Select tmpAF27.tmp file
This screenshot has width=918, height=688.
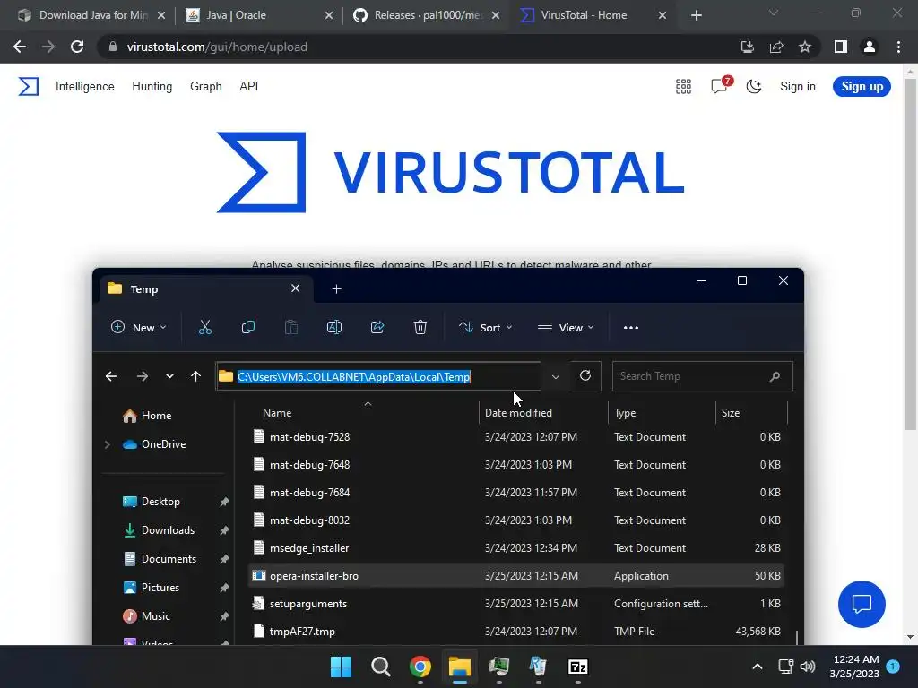[516, 632]
